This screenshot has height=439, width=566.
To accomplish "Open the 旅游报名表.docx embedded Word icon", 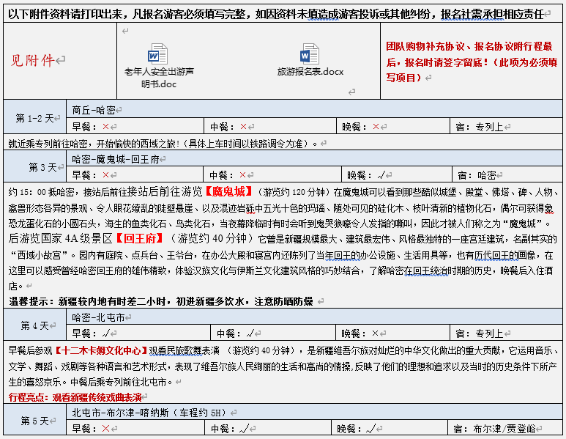I will click(310, 54).
